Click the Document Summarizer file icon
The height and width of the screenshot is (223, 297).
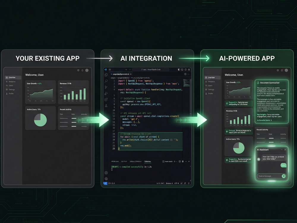pos(258,83)
